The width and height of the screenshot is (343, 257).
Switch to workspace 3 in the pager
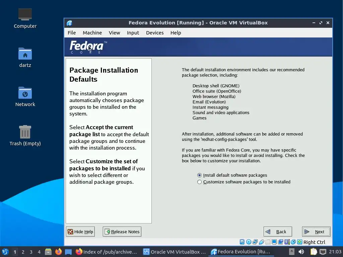coord(31,252)
